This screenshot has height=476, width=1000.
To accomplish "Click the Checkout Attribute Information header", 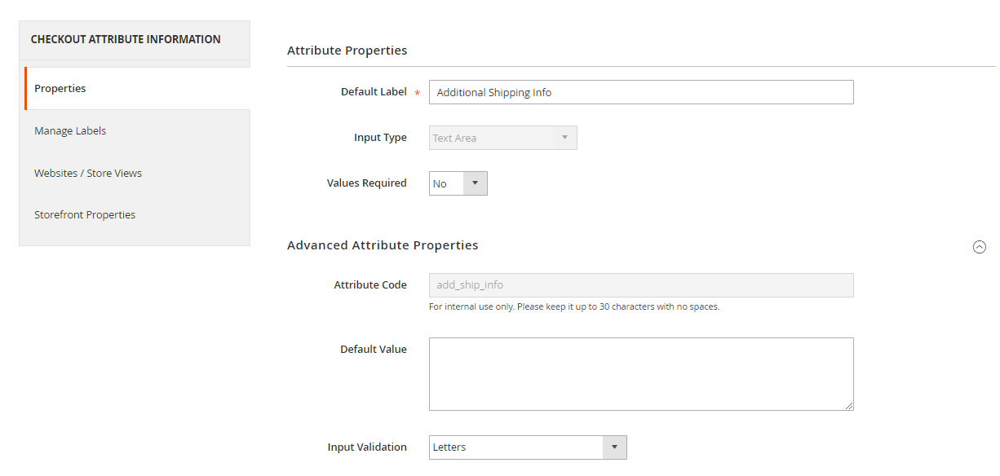I will point(126,39).
